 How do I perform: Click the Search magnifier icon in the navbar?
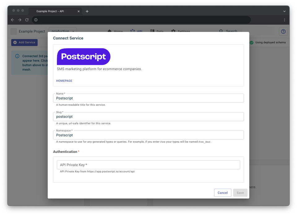[x=221, y=31]
